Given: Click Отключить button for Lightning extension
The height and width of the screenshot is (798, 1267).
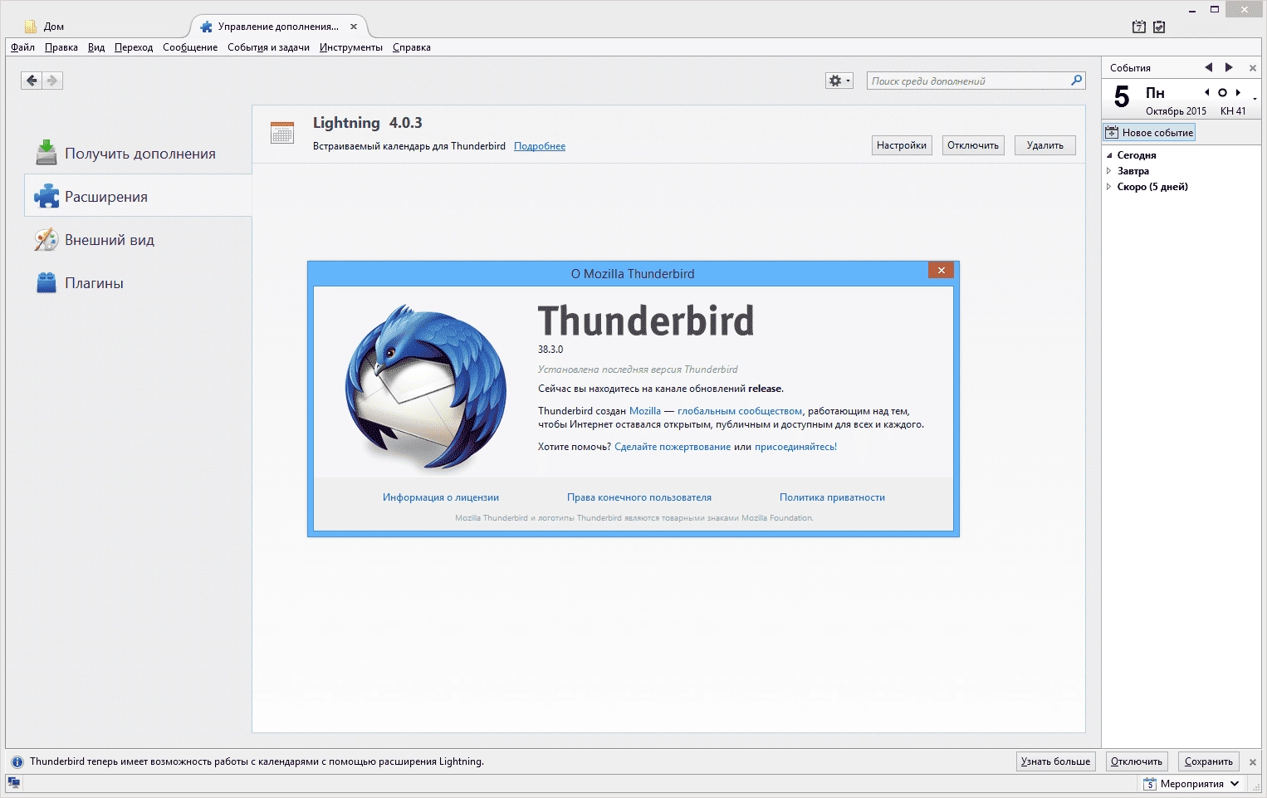Looking at the screenshot, I should pos(973,145).
